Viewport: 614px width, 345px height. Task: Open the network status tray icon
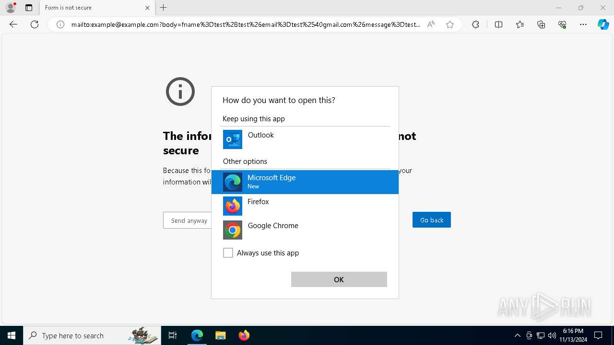coord(541,335)
